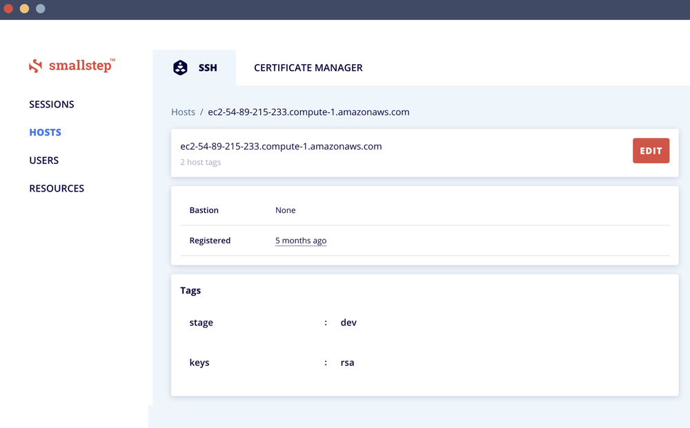Screen dimensions: 690x428
Task: Click the underlined '5 months ago' timestamp
Action: pos(300,240)
